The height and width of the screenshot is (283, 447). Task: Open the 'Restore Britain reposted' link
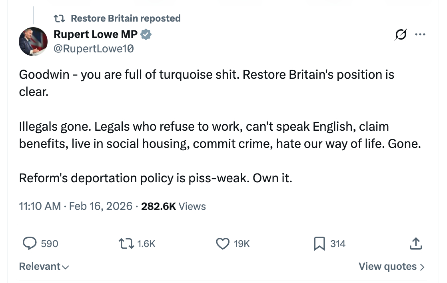click(x=125, y=18)
